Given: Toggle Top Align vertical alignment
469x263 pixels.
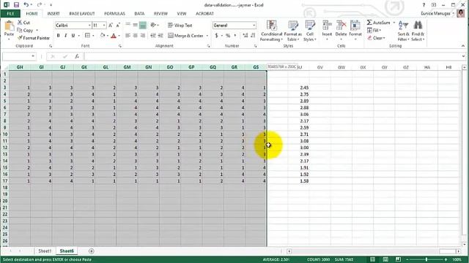Looking at the screenshot, I should [x=128, y=26].
